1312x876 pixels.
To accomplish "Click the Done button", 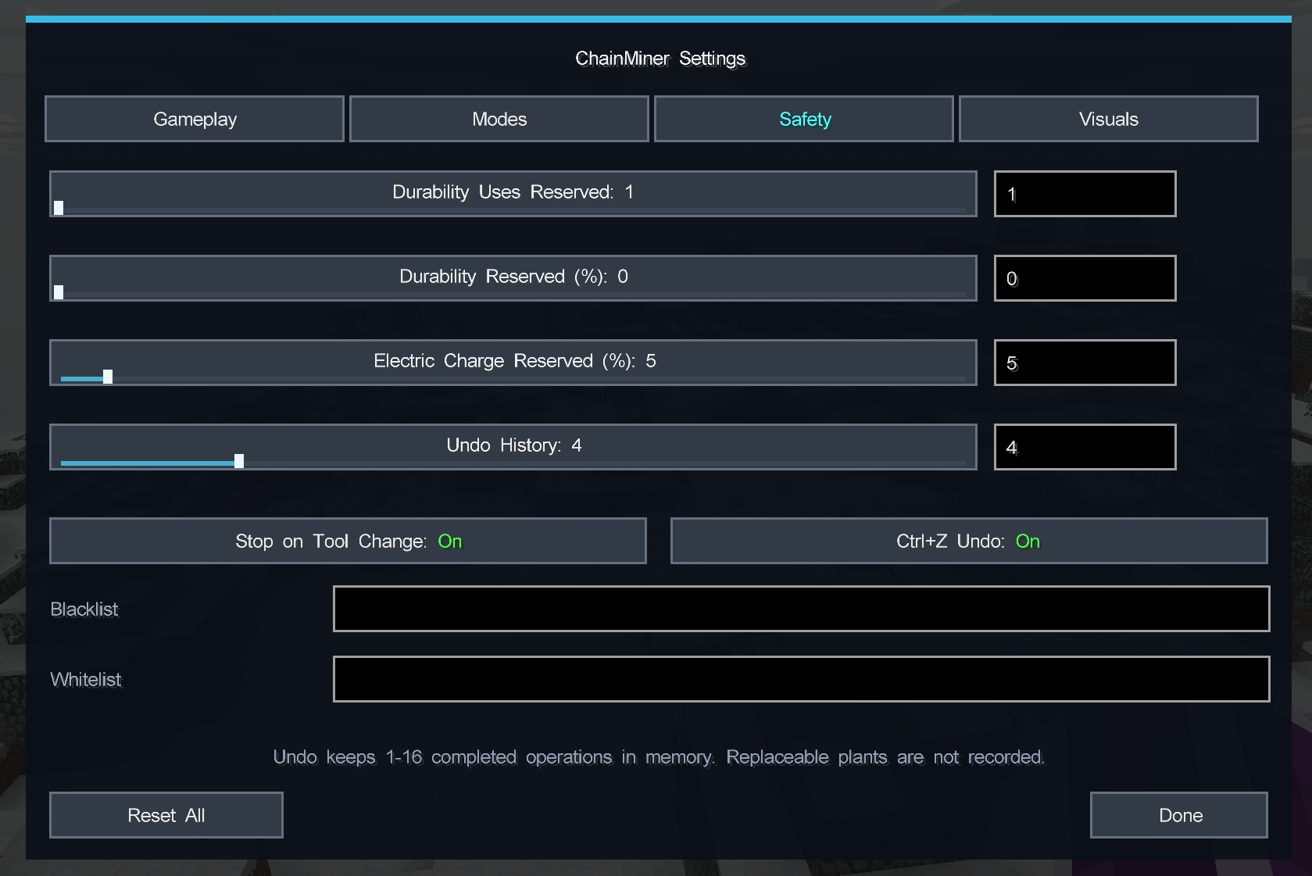I will tap(1179, 815).
